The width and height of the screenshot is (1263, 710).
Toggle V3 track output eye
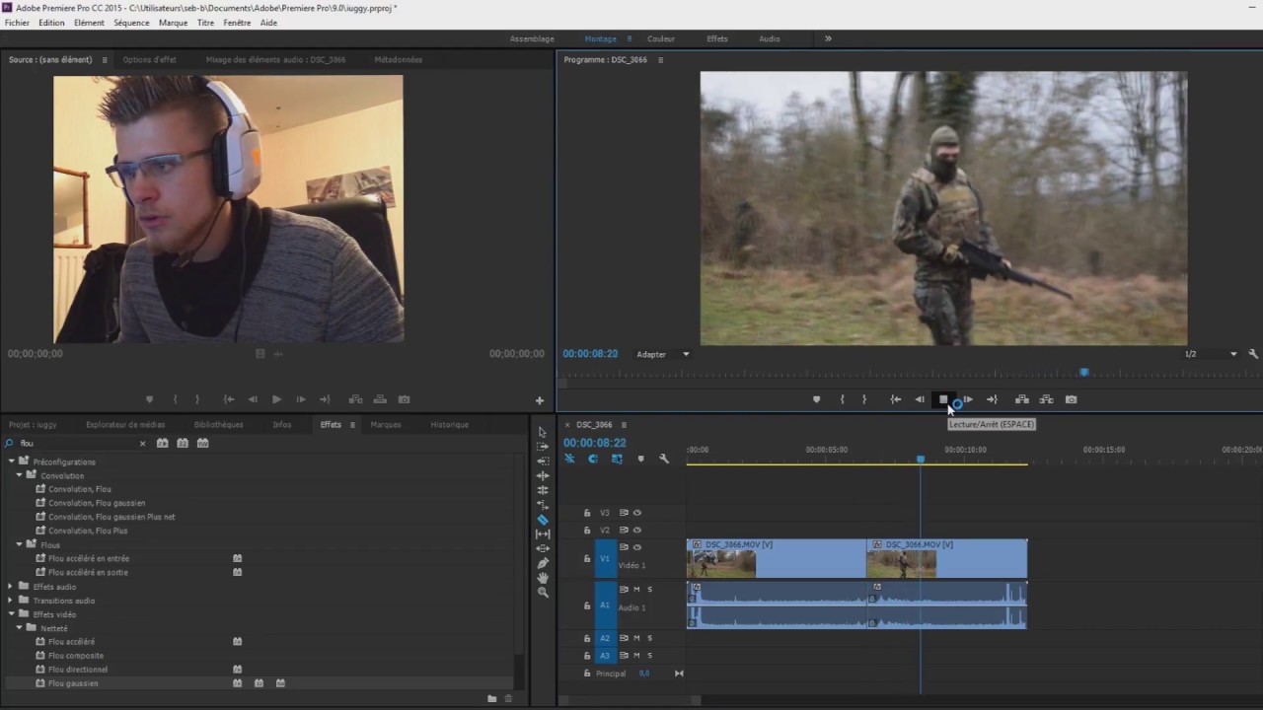click(637, 513)
